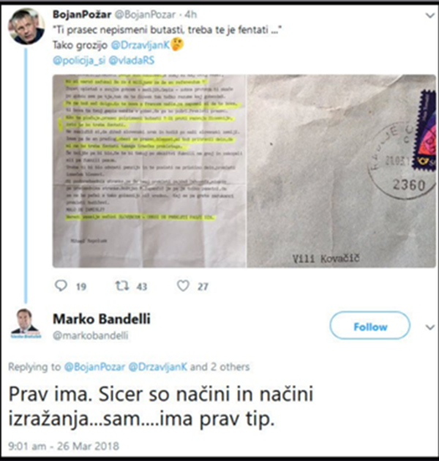Click the reply speech bubble icon
Viewport: 439px width, 461px height.
[x=61, y=285]
